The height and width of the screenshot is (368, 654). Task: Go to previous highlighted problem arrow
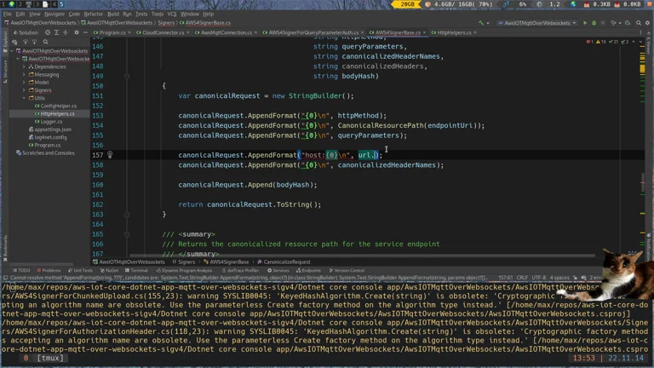click(634, 42)
